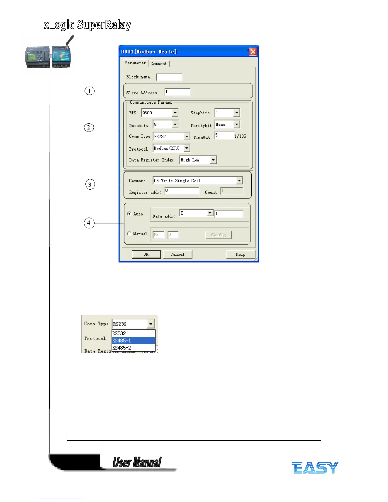Screen dimensions: 388x502
Task: Click the xLogic SuperRelay heading
Action: pos(87,25)
